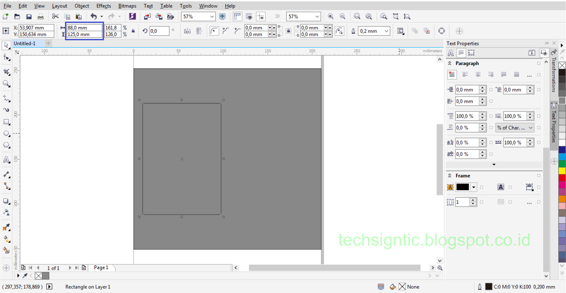Select the Polygon tool
This screenshot has height=293, width=566.
(x=6, y=145)
